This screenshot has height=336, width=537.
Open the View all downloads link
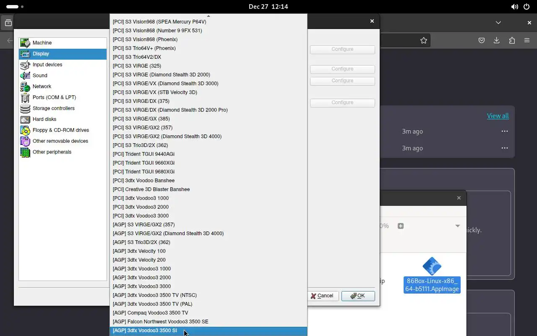[x=498, y=116]
